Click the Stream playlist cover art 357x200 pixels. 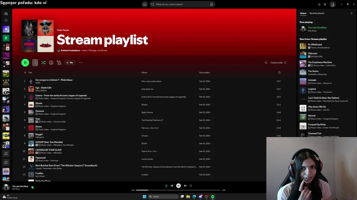point(37,36)
